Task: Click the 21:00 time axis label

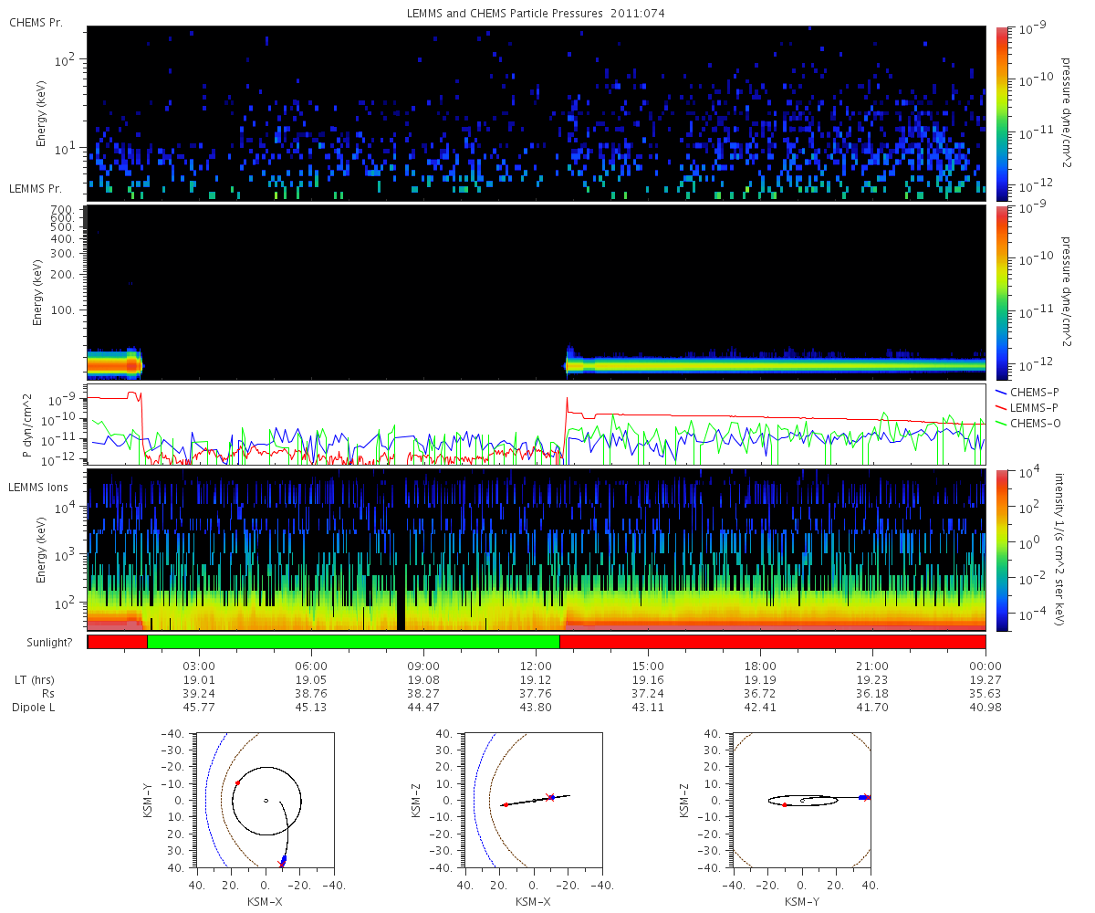Action: coord(873,666)
